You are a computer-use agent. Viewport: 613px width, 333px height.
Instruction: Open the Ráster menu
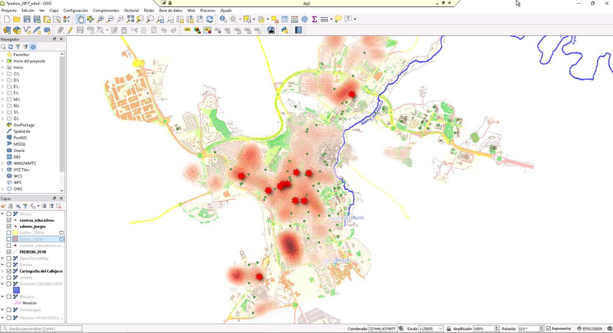(149, 10)
